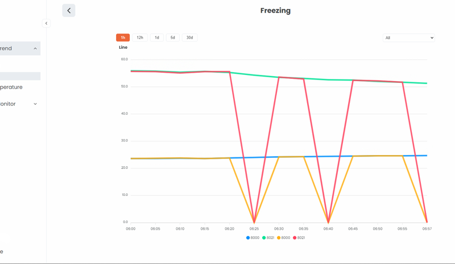
Task: Click the blue legend color dot
Action: [248, 238]
